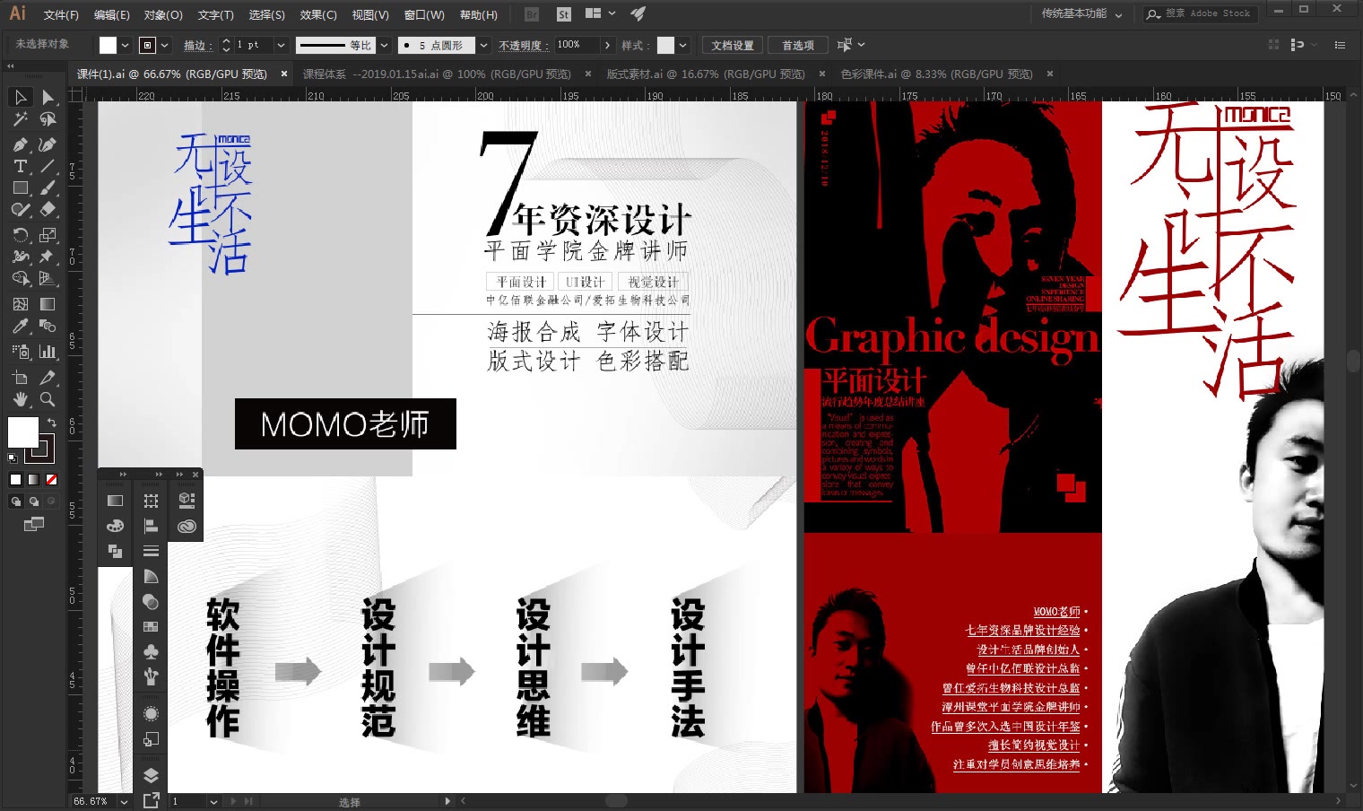Open the 等比 stroke profile dropdown
Screen dimensions: 1363x811
click(385, 45)
